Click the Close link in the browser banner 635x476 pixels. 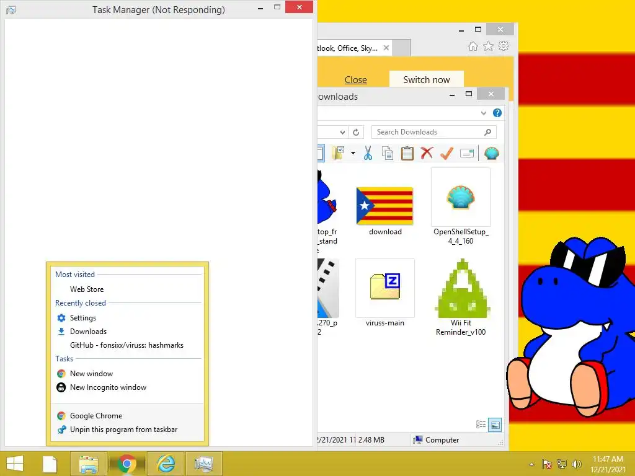pos(355,80)
